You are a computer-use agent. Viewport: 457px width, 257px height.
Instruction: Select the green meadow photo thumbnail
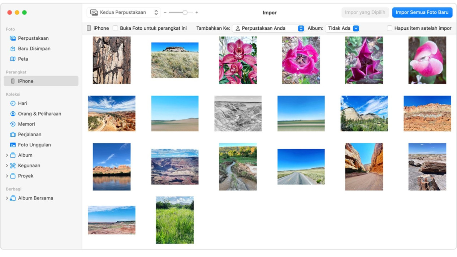click(x=175, y=220)
